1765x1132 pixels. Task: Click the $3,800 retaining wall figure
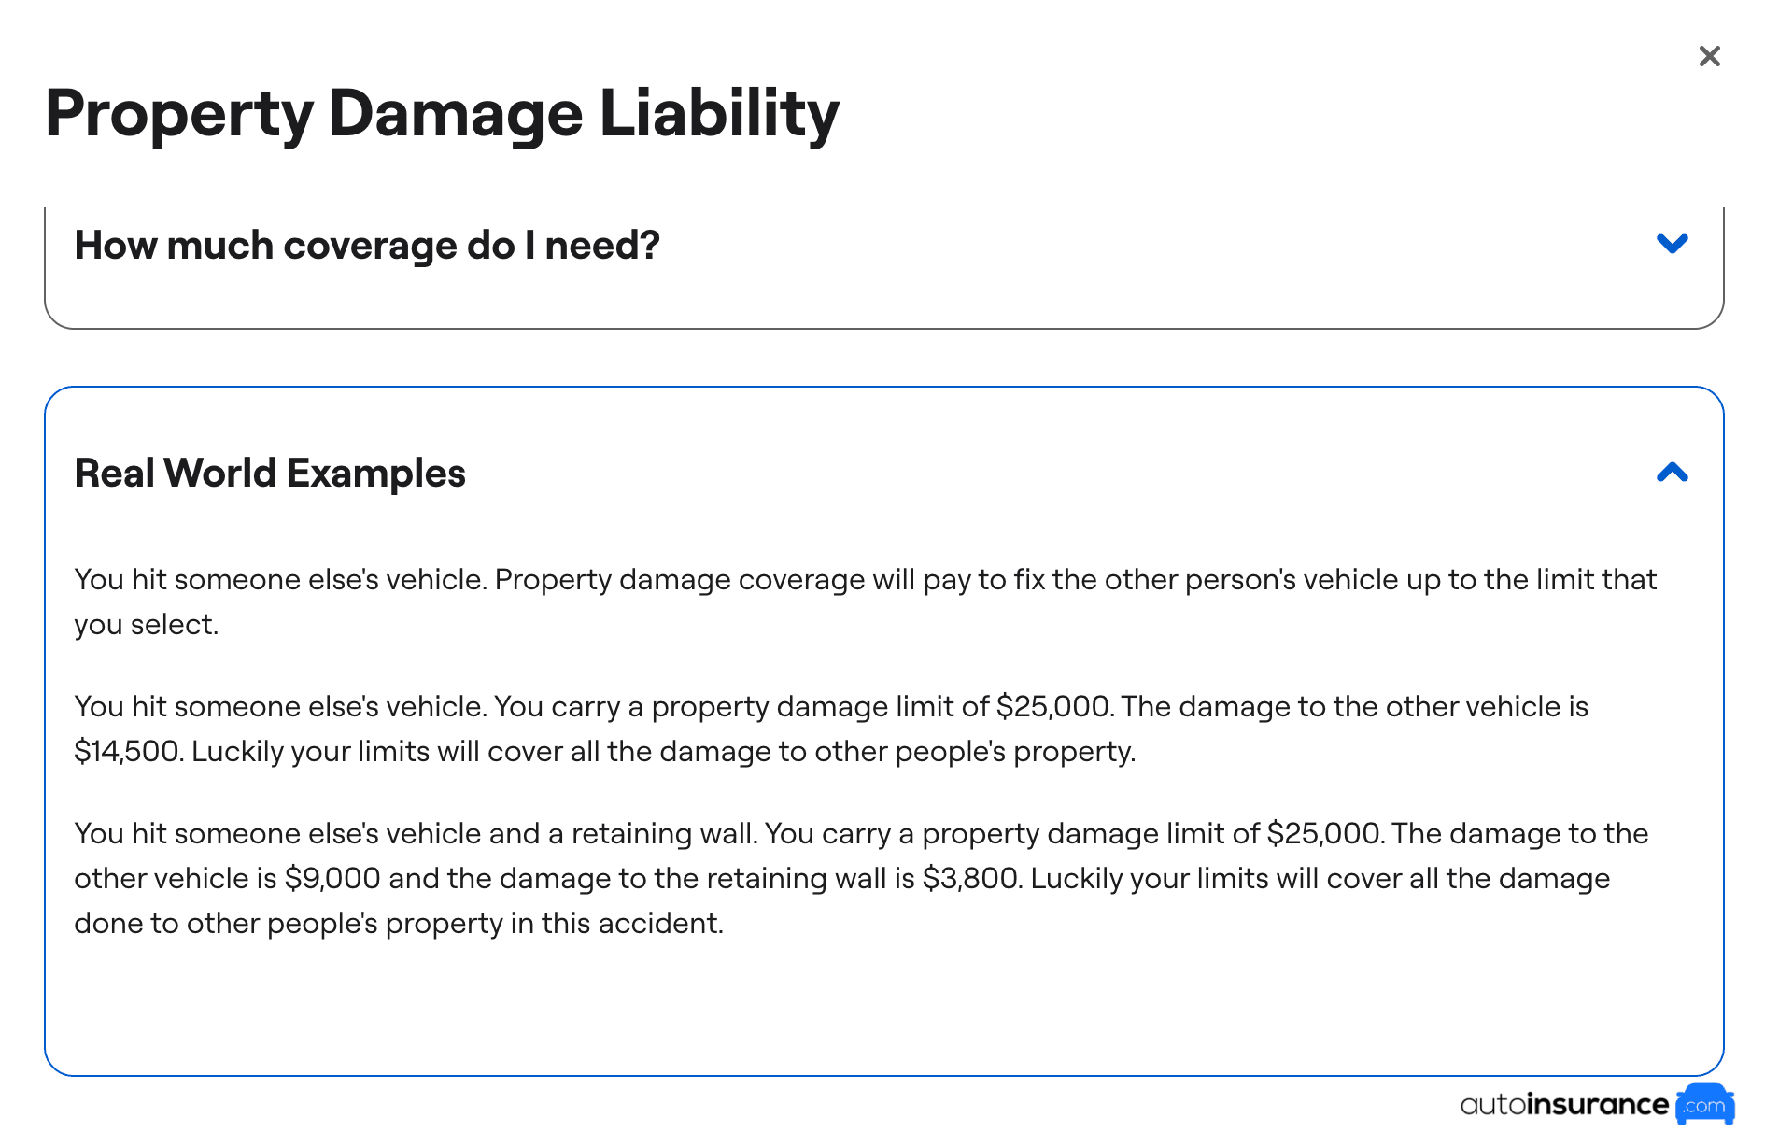pos(970,879)
